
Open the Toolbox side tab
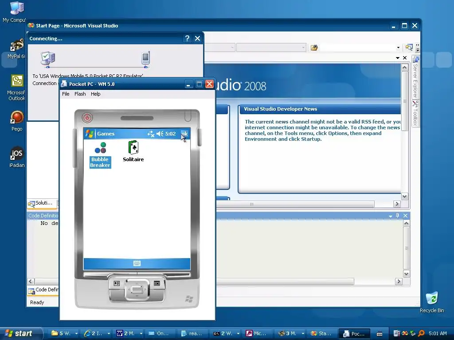coord(415,113)
